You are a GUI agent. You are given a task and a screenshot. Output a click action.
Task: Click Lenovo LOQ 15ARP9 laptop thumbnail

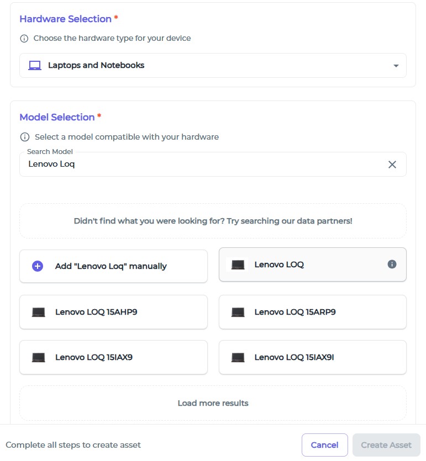[x=238, y=312]
